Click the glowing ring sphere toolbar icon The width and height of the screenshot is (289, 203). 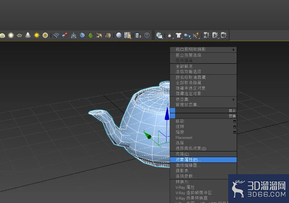pyautogui.click(x=11, y=35)
